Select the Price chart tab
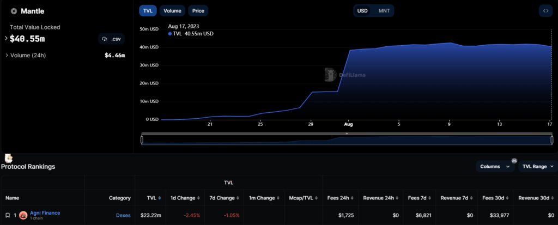558x225 pixels. (x=198, y=11)
